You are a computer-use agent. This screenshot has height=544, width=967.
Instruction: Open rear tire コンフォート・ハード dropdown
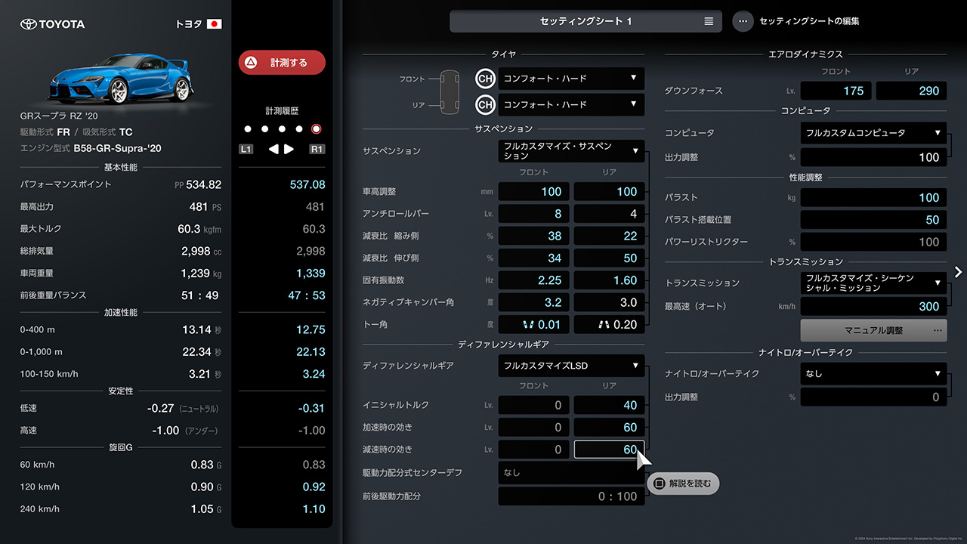tap(571, 104)
